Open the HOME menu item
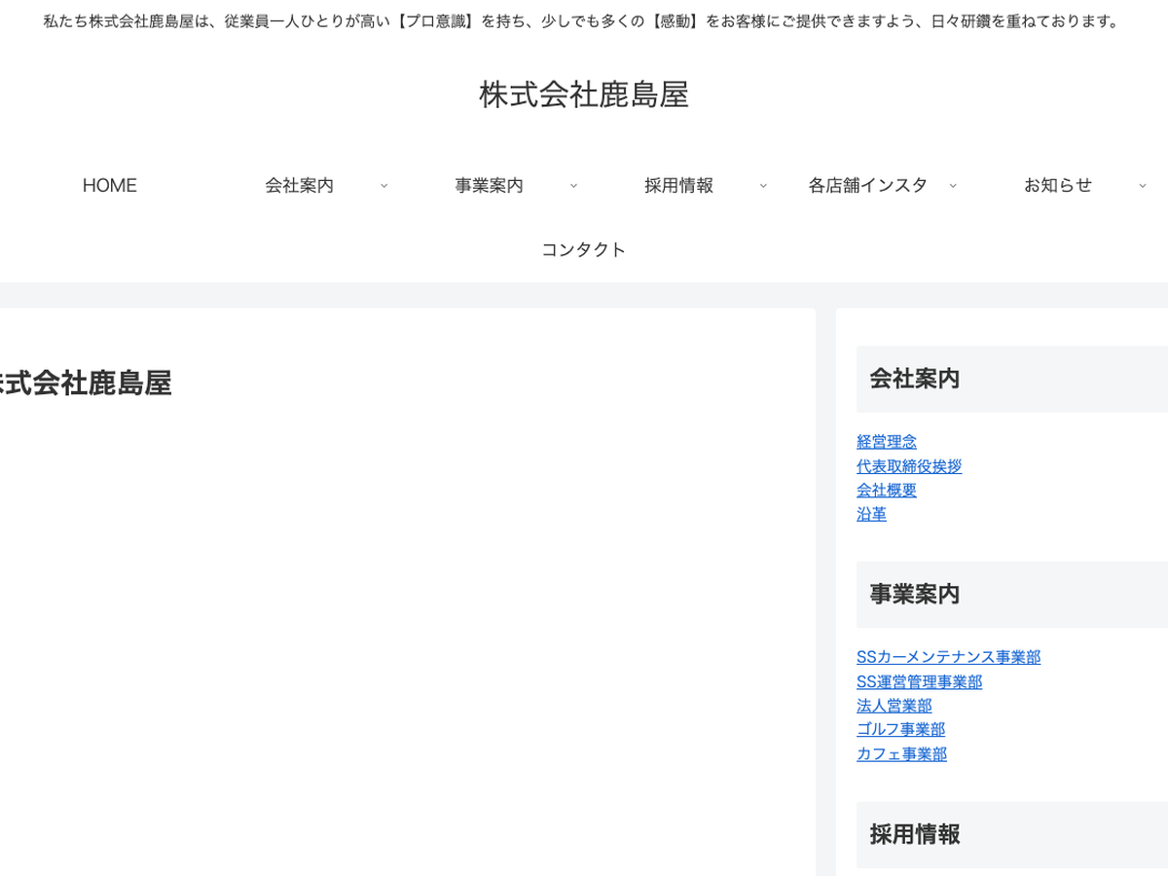Image resolution: width=1168 pixels, height=876 pixels. point(109,185)
